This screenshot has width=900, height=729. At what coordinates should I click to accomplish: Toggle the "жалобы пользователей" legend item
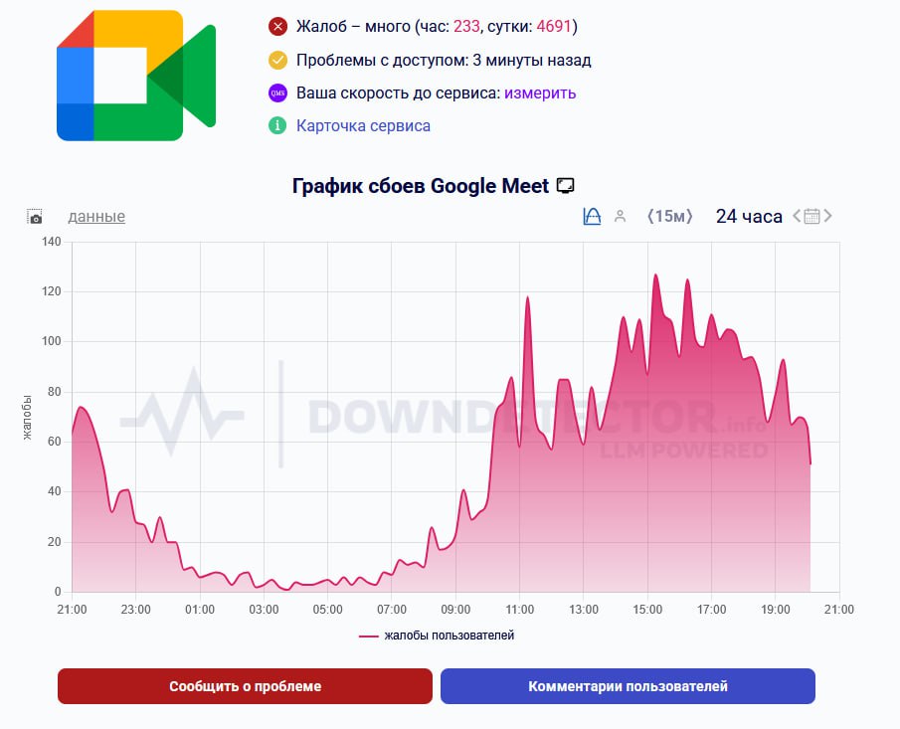tap(437, 636)
